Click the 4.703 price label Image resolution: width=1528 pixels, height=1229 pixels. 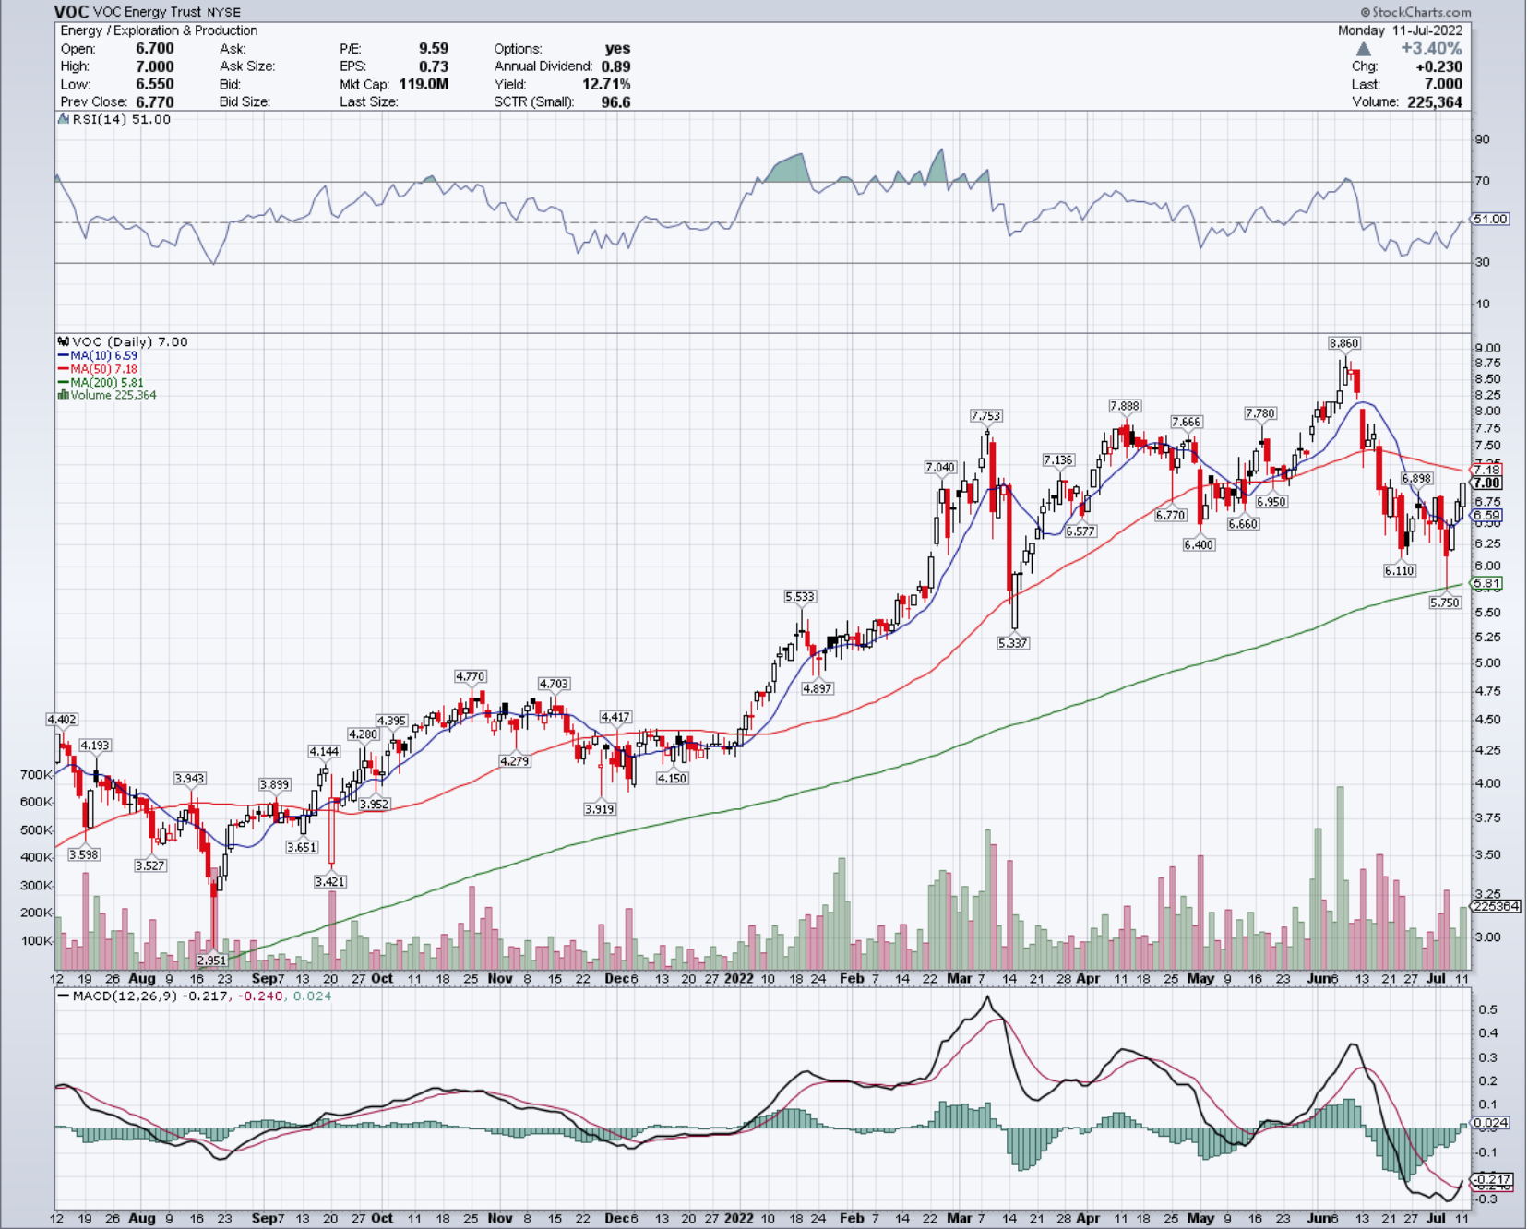coord(554,684)
